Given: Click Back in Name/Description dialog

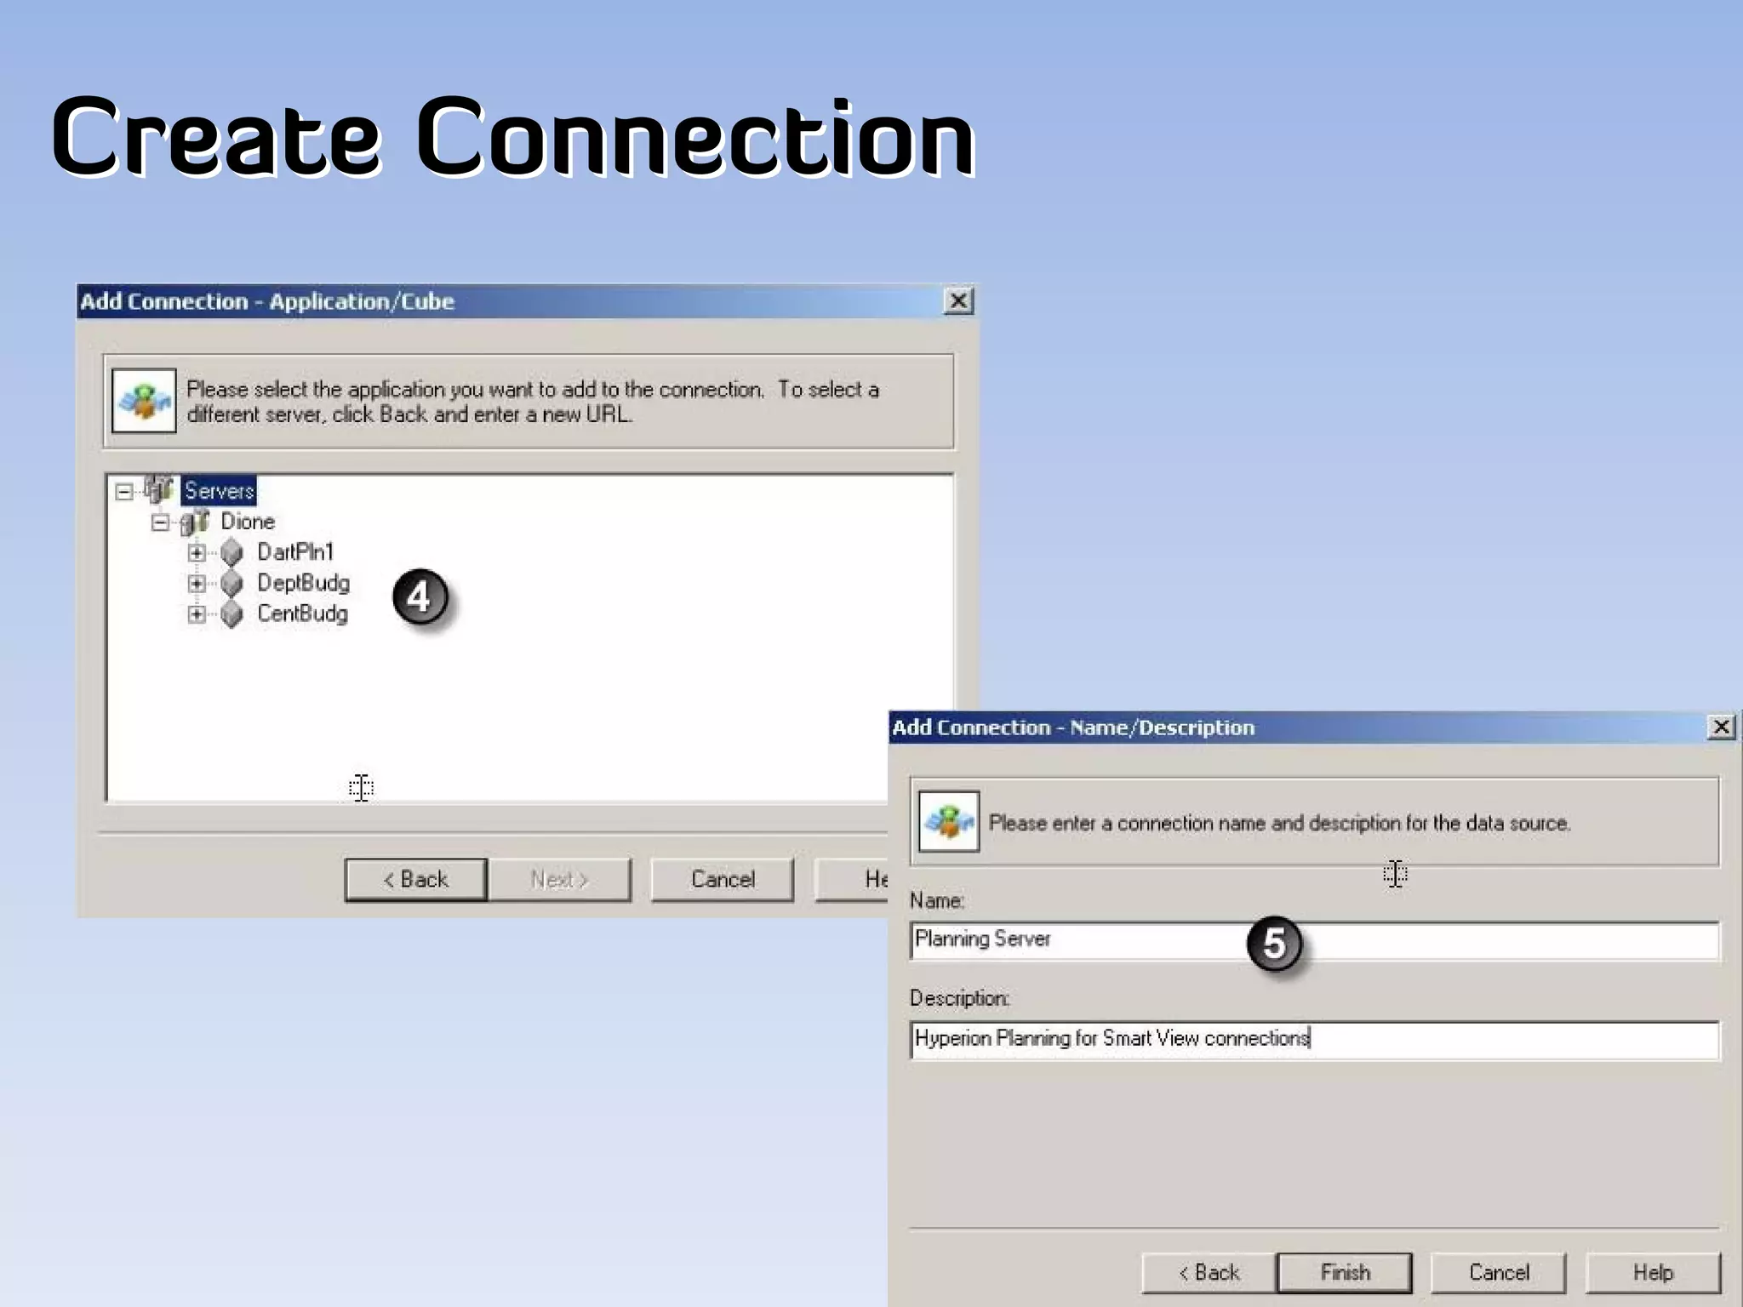Looking at the screenshot, I should [1209, 1272].
